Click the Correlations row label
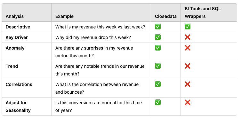The height and width of the screenshot is (118, 241). point(19,84)
